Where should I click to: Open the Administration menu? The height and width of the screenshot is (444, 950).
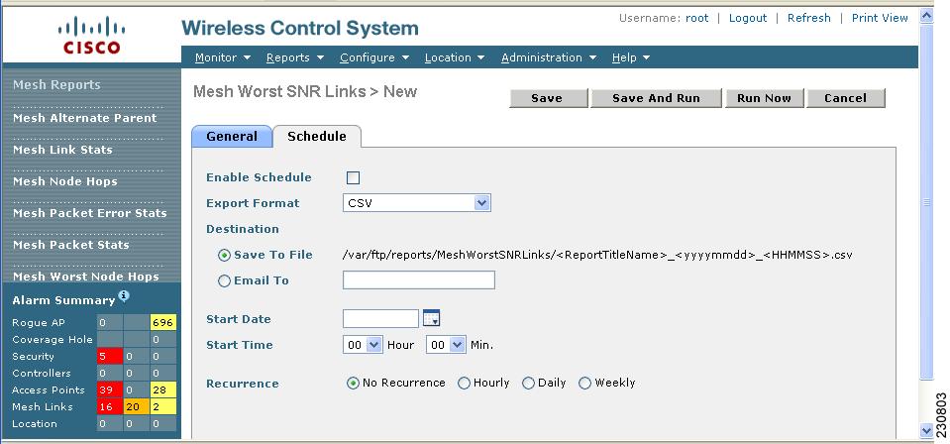coord(549,57)
